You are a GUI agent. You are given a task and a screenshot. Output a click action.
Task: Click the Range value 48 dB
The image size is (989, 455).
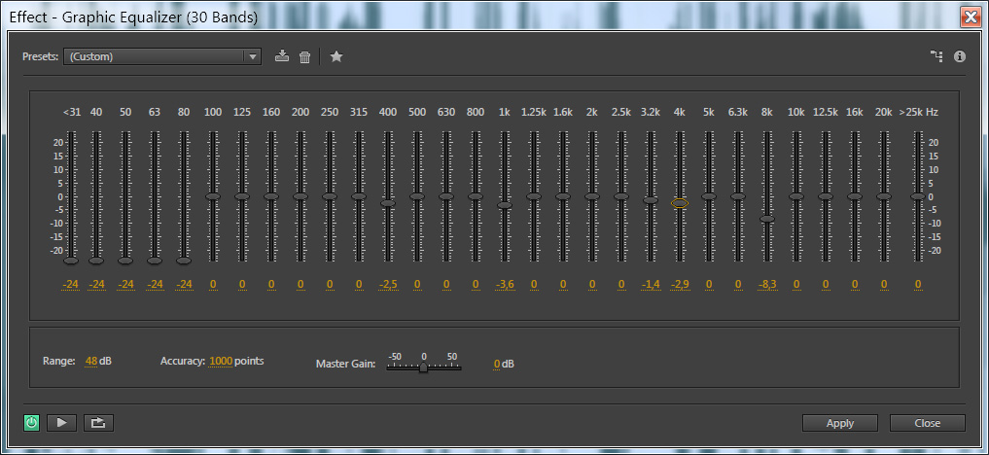90,361
